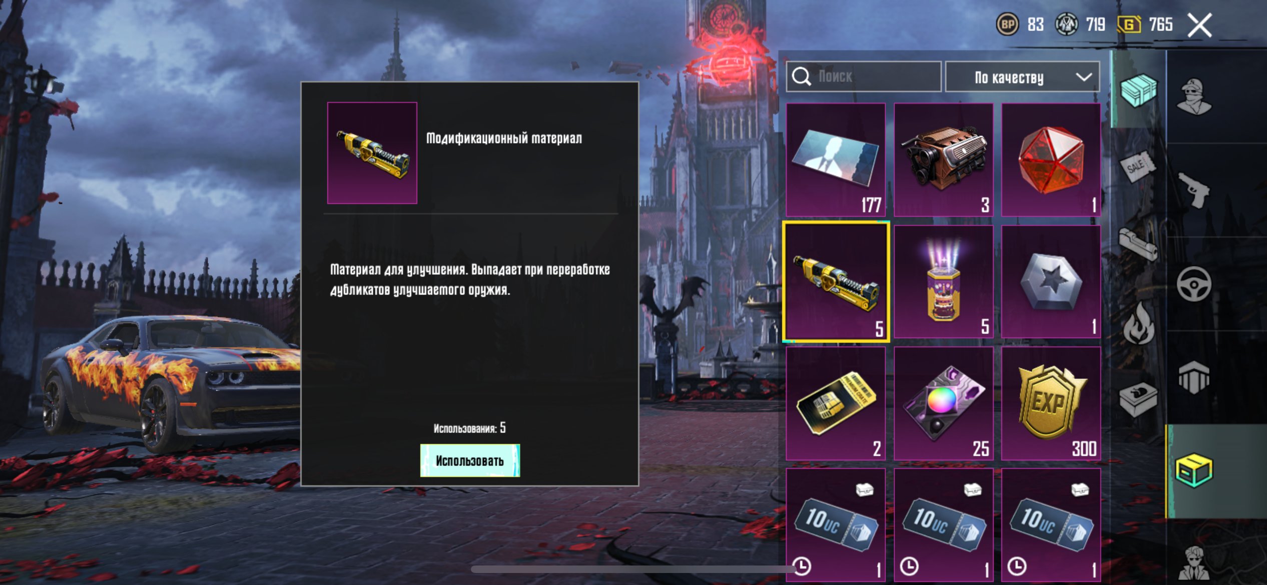Select the gold EXP badge item
This screenshot has height=585, width=1267.
pyautogui.click(x=1051, y=403)
